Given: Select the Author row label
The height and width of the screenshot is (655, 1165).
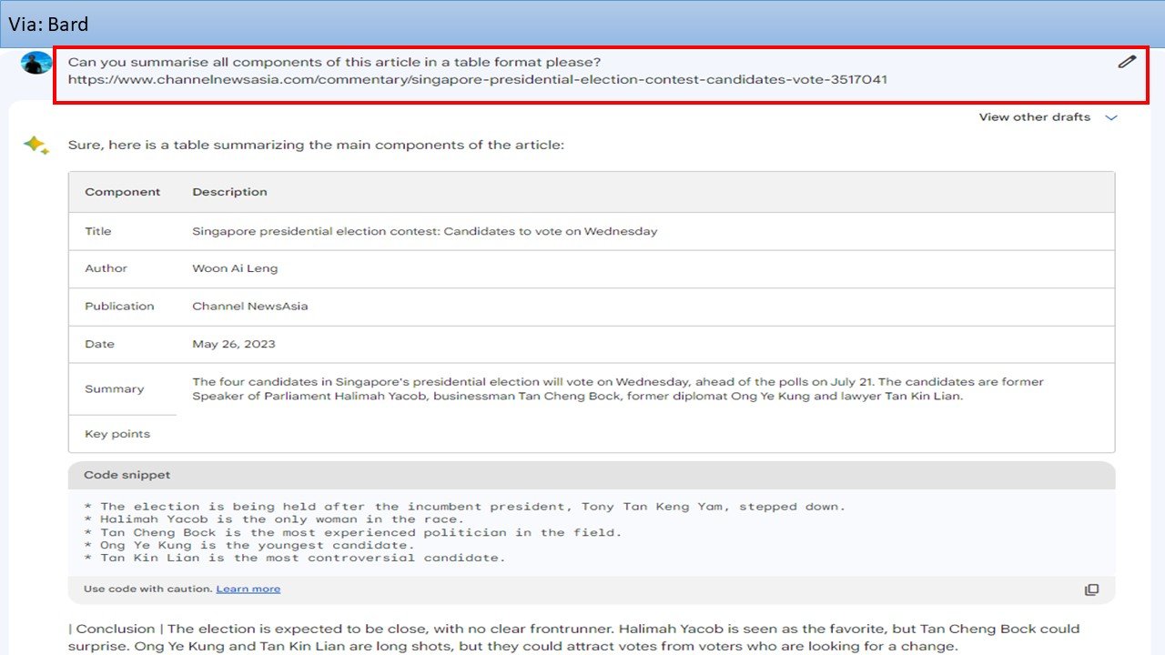Looking at the screenshot, I should 106,268.
